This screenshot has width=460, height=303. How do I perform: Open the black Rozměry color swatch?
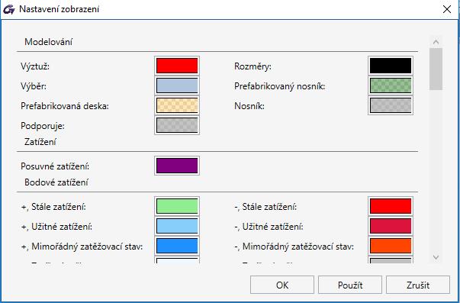tap(391, 66)
